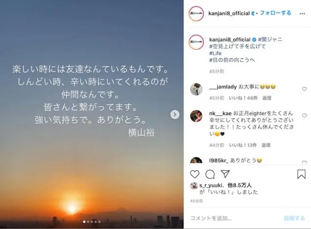Like the comment by nk__kae
The height and width of the screenshot is (229, 311).
(x=304, y=115)
